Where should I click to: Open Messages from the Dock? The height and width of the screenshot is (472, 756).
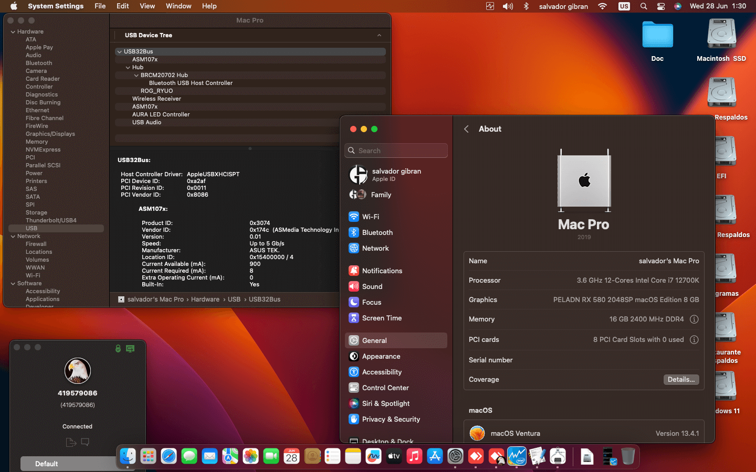[x=189, y=456]
